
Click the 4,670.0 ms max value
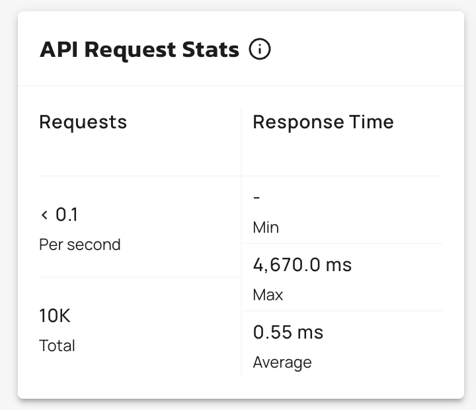(302, 265)
